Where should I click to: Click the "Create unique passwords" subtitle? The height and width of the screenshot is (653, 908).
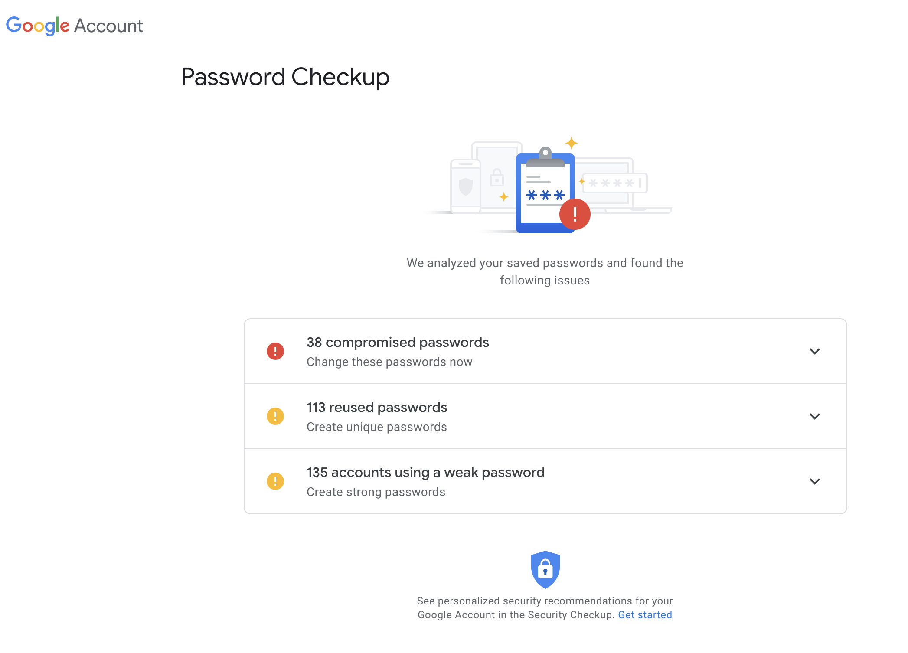pyautogui.click(x=376, y=427)
